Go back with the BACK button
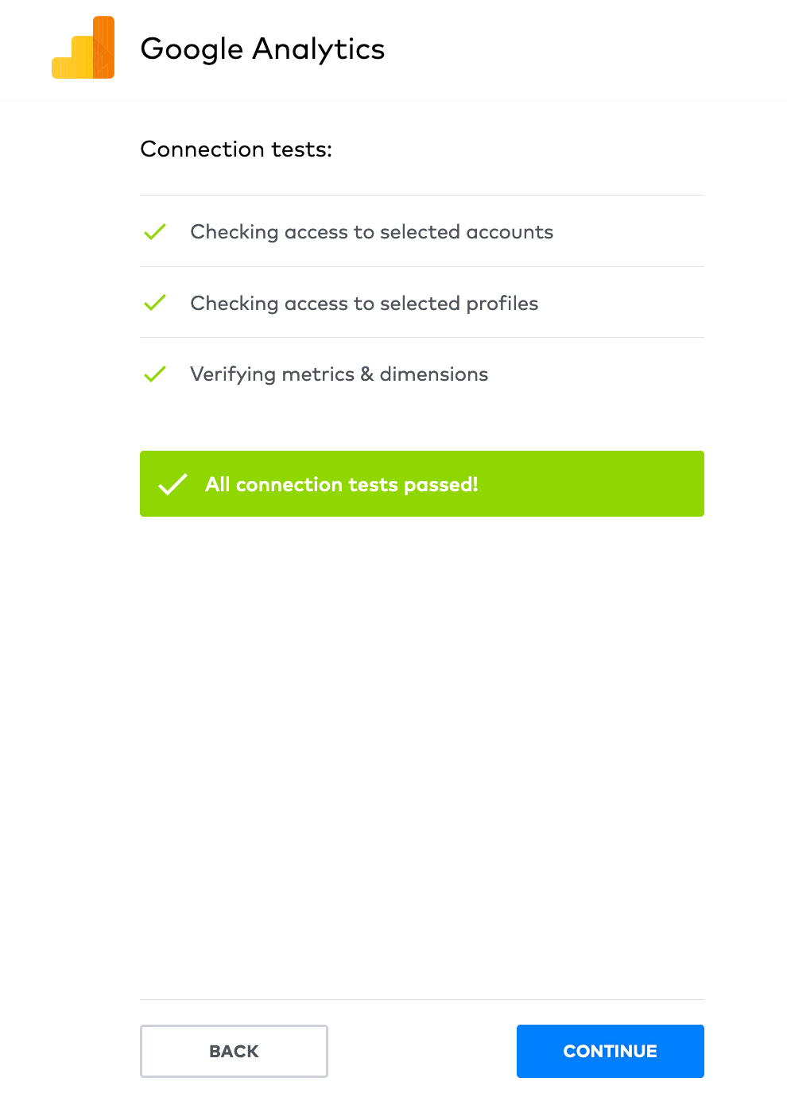 pos(234,1051)
